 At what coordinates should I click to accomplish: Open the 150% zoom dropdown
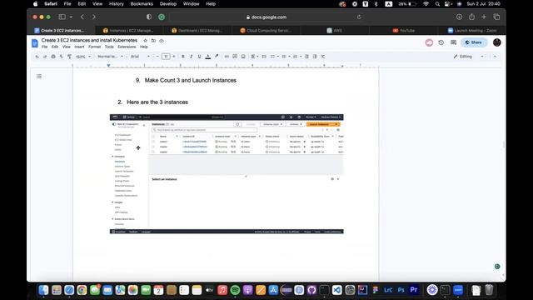[83, 57]
